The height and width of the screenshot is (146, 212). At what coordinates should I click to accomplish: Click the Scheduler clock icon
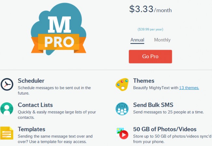(x=7, y=85)
